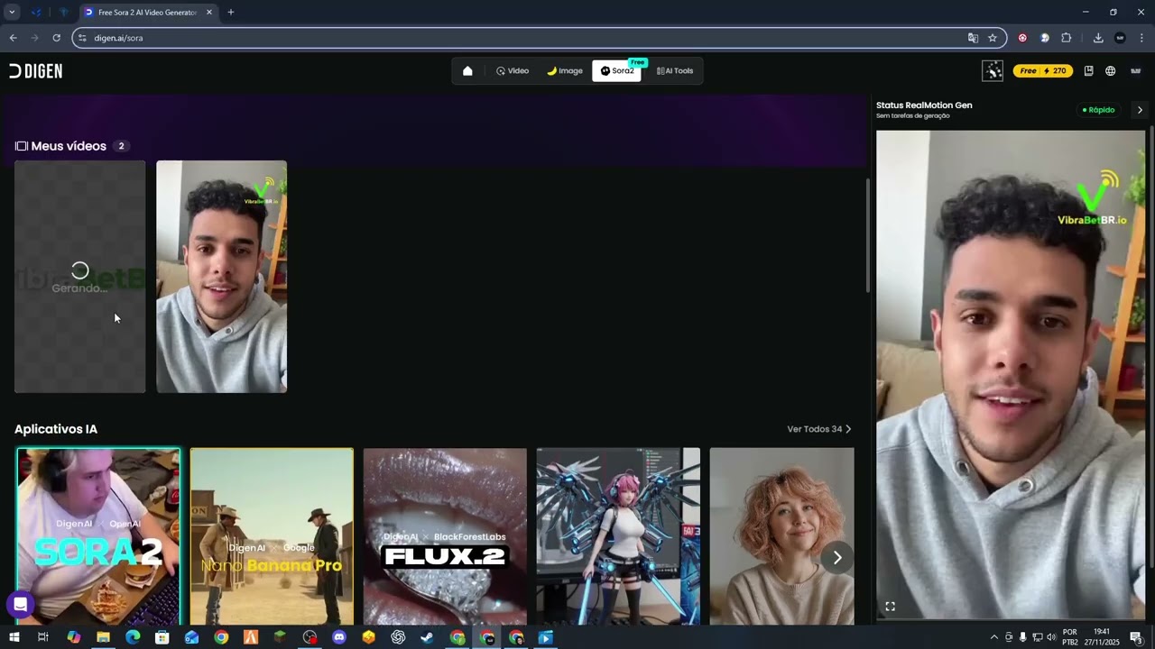Open Microsoft Store from taskbar
The image size is (1155, 649).
162,637
